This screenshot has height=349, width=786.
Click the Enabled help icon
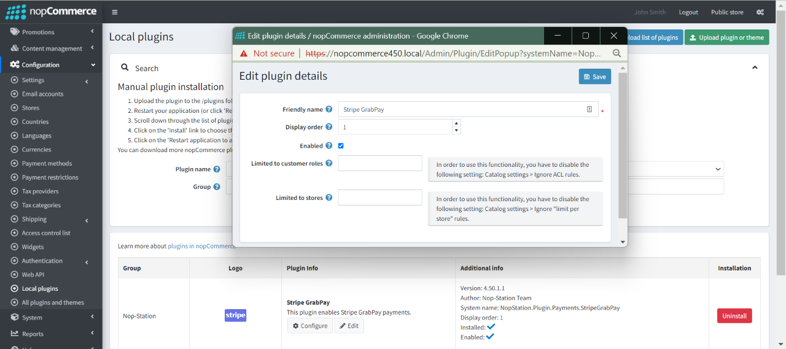point(329,146)
